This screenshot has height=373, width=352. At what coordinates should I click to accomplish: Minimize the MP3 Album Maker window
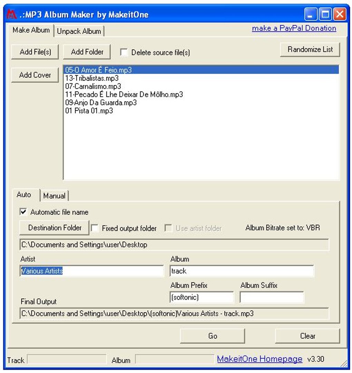(x=310, y=14)
